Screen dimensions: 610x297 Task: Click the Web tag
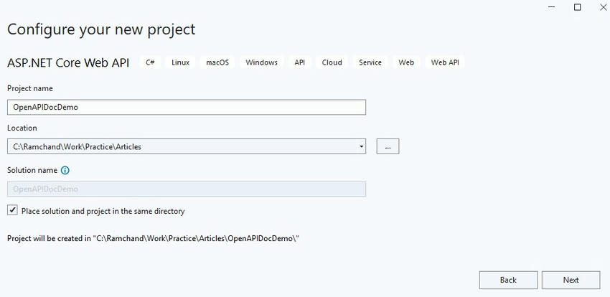pos(406,62)
